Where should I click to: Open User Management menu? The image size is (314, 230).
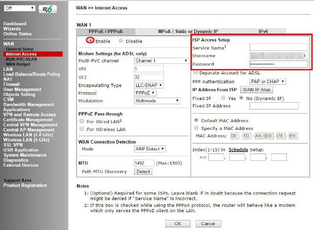pos(22,89)
